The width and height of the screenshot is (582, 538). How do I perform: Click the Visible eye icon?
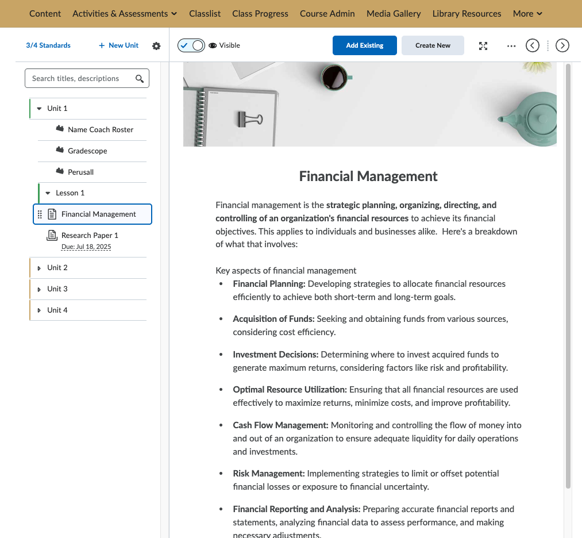[x=213, y=45]
